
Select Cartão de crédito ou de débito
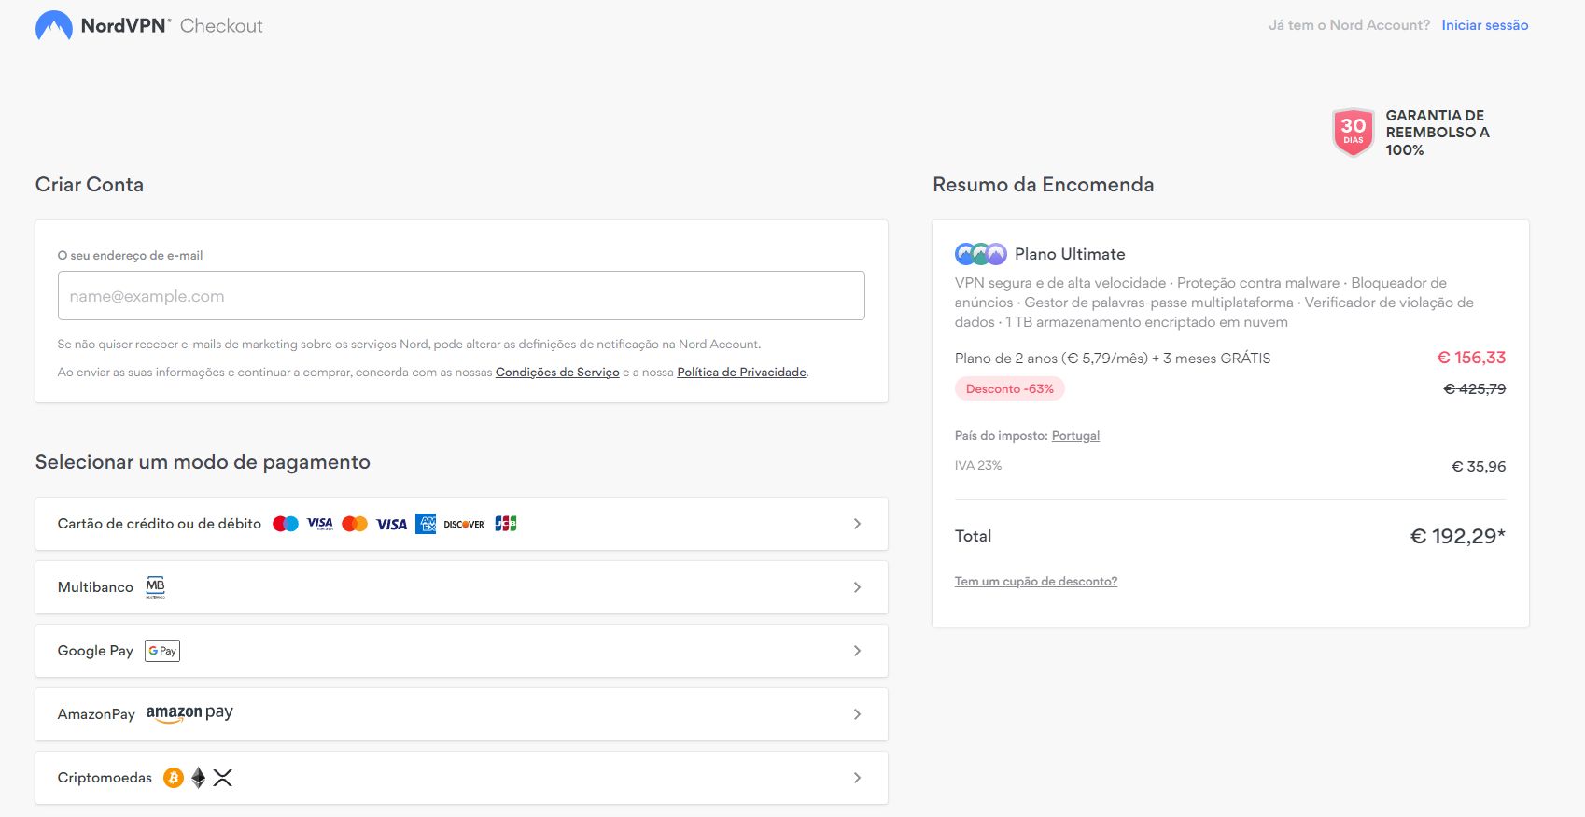point(461,524)
